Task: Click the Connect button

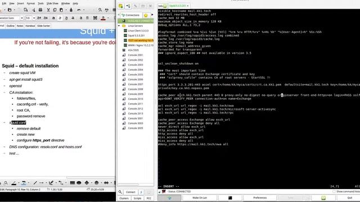Action: [130, 192]
